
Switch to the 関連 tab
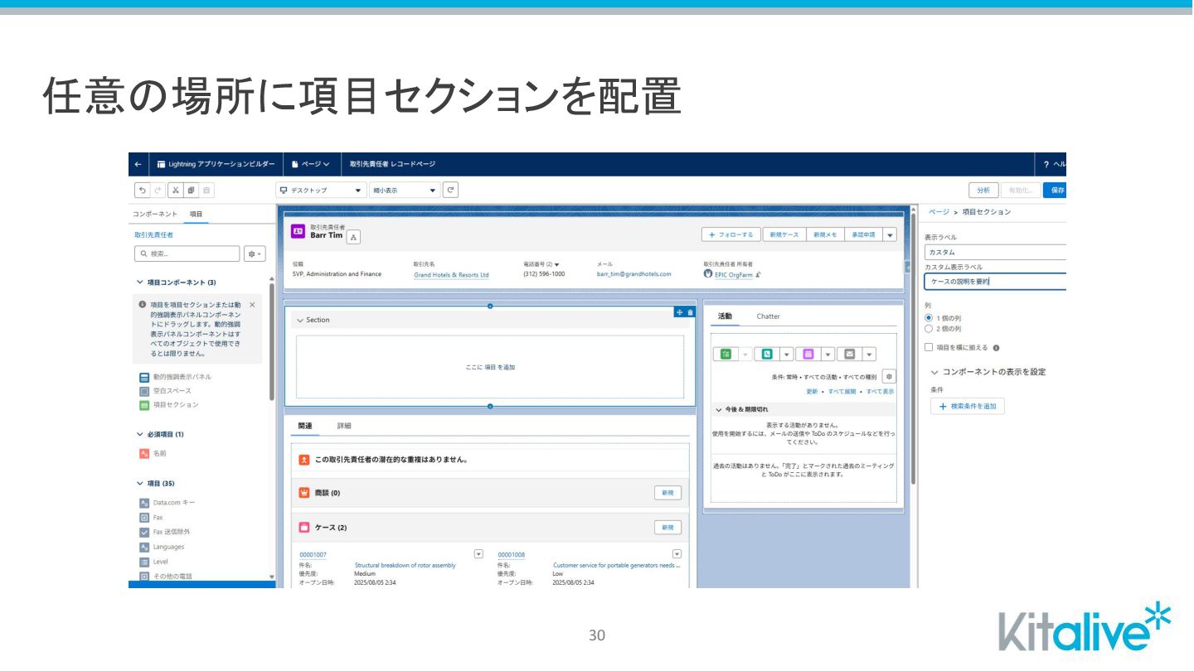click(305, 426)
